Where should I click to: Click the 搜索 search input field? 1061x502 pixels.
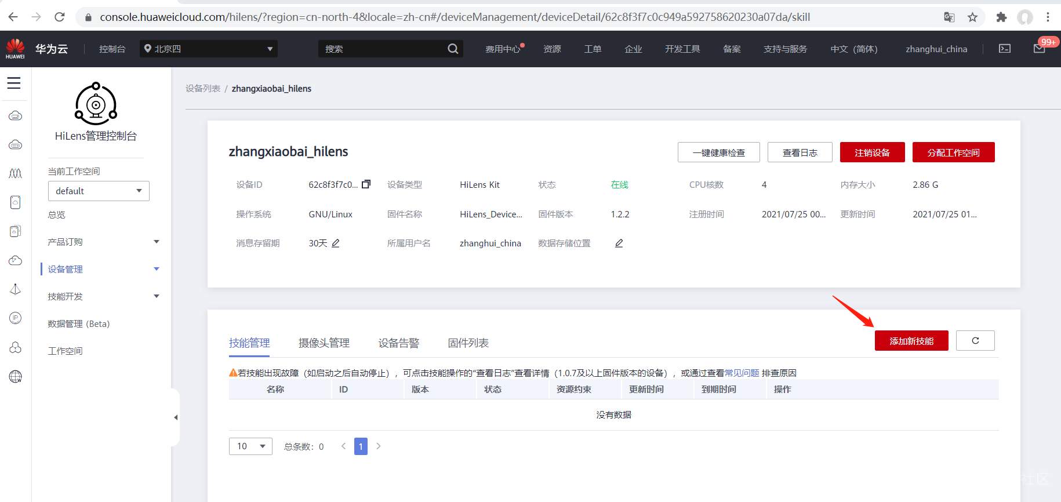383,49
